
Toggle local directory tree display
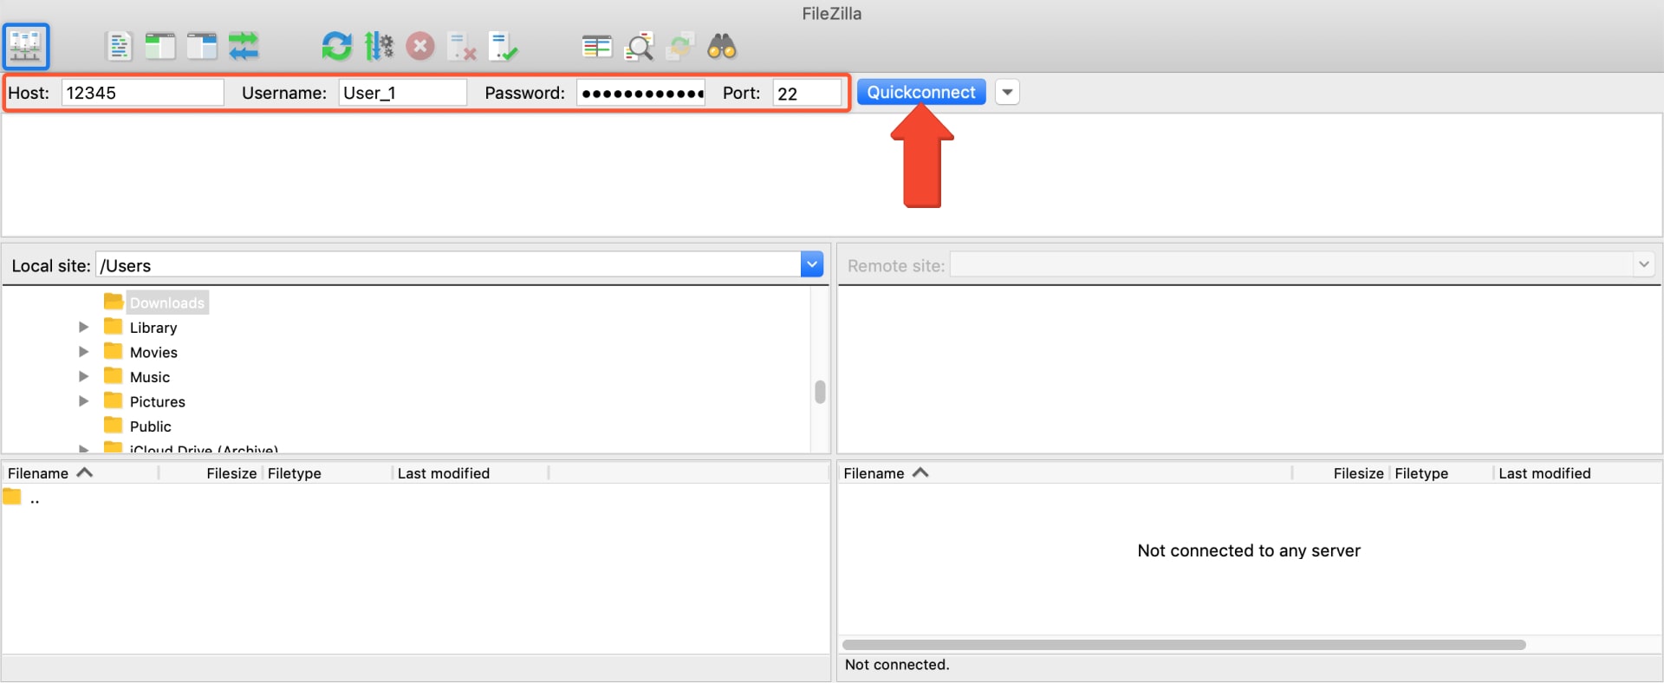pos(160,46)
